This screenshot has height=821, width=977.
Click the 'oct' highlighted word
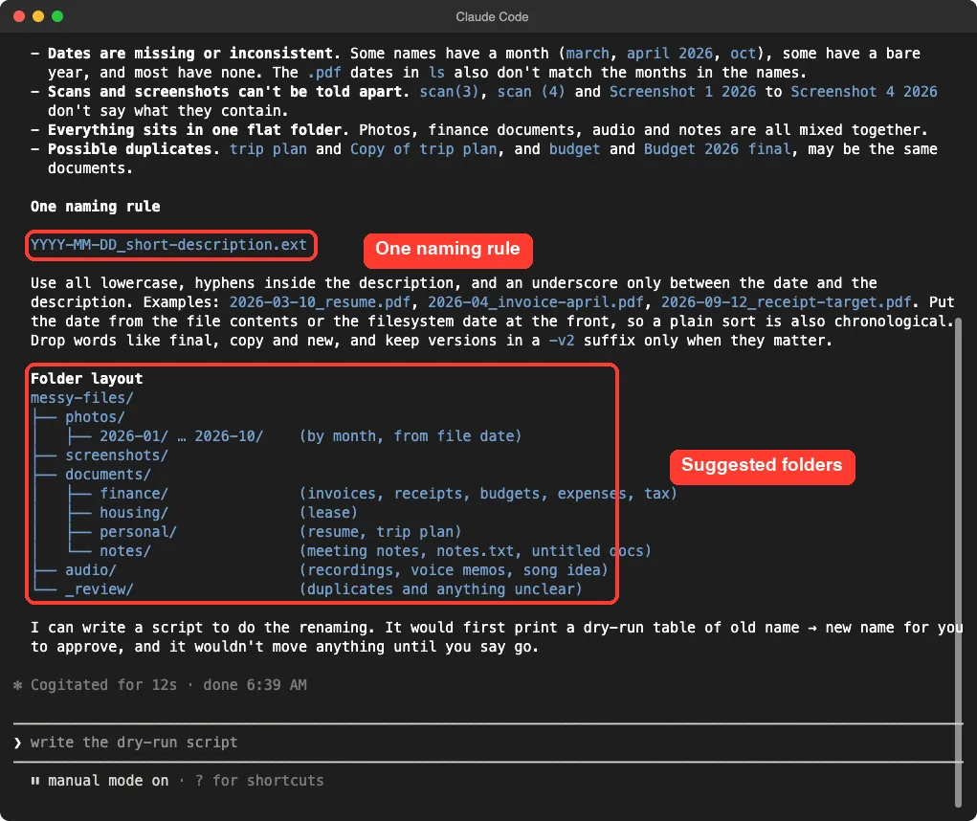[x=743, y=54]
